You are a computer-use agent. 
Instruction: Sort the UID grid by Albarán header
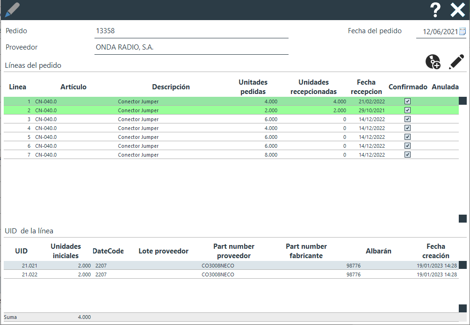[378, 251]
